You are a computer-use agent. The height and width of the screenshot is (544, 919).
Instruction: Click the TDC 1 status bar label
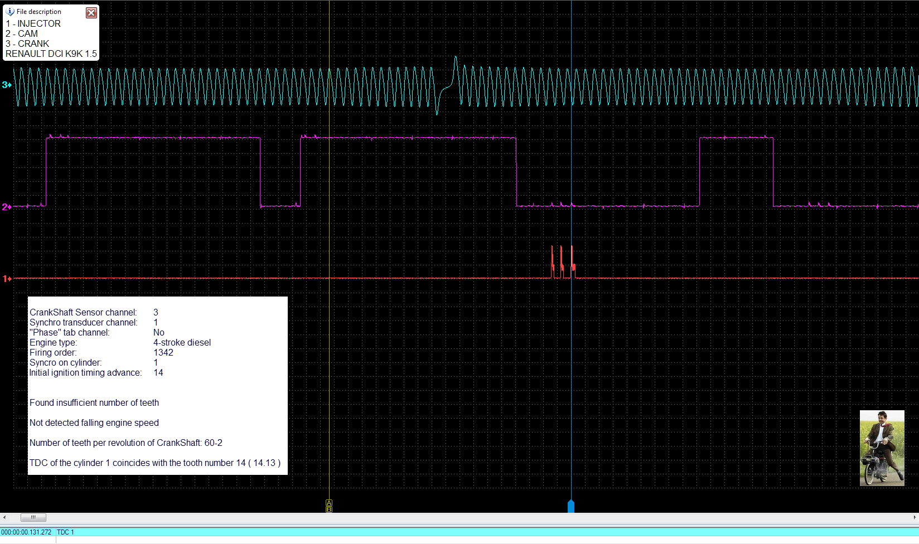pos(65,532)
